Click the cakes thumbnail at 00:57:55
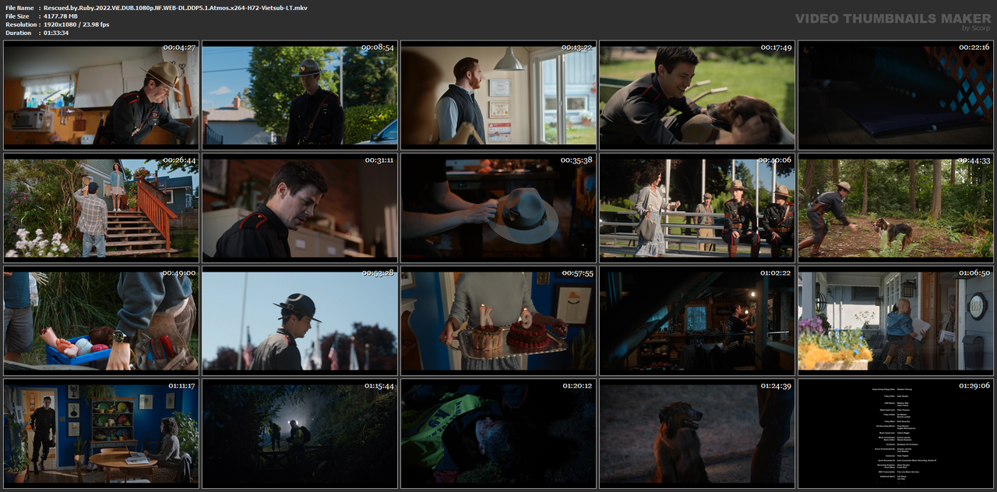This screenshot has height=492, width=997. 497,319
